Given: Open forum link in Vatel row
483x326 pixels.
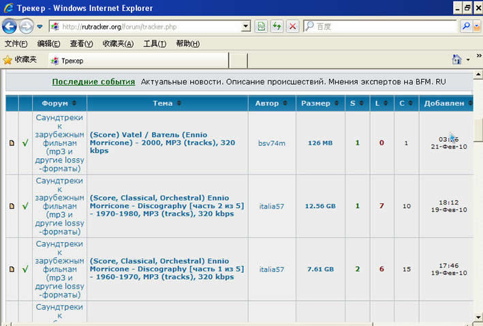Looking at the screenshot, I should pyautogui.click(x=59, y=143).
